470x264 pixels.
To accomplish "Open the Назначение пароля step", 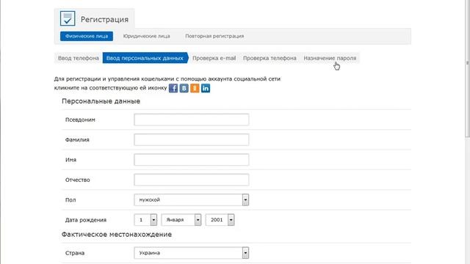I will click(330, 58).
